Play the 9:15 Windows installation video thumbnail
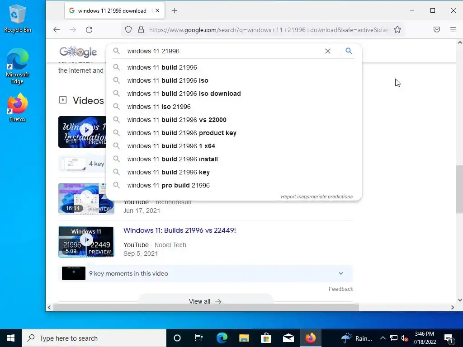The image size is (463, 347). (x=82, y=132)
